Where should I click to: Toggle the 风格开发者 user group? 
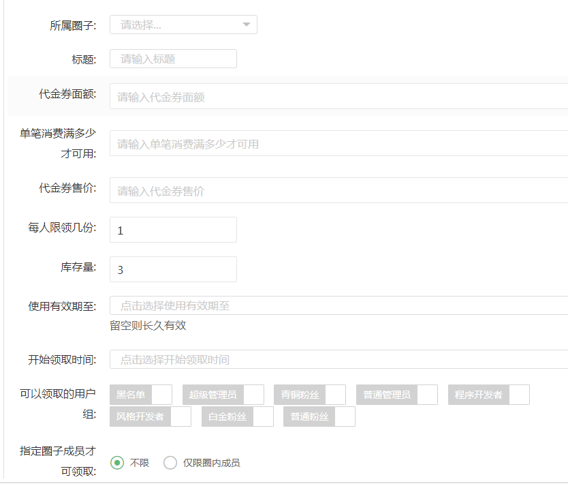[x=151, y=417]
